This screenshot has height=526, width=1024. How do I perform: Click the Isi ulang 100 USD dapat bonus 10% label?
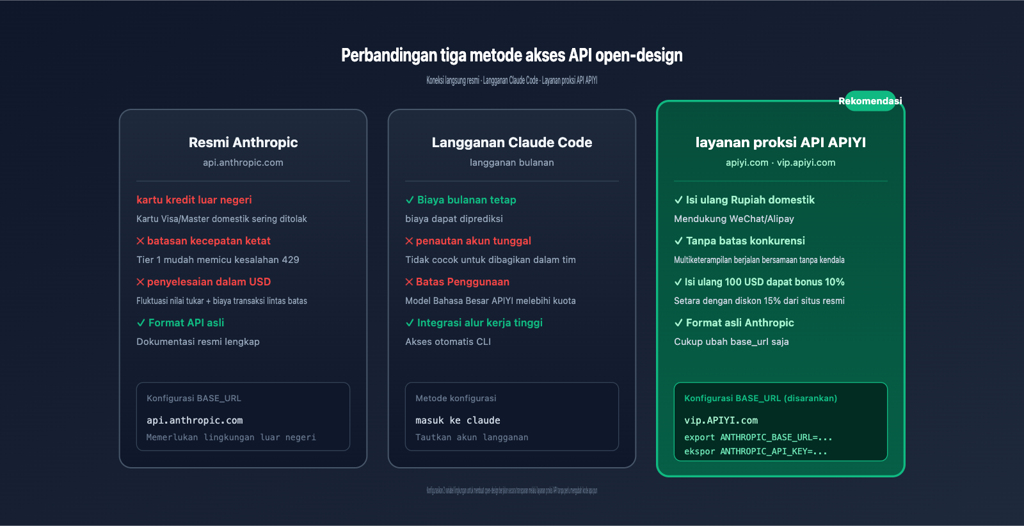[765, 282]
